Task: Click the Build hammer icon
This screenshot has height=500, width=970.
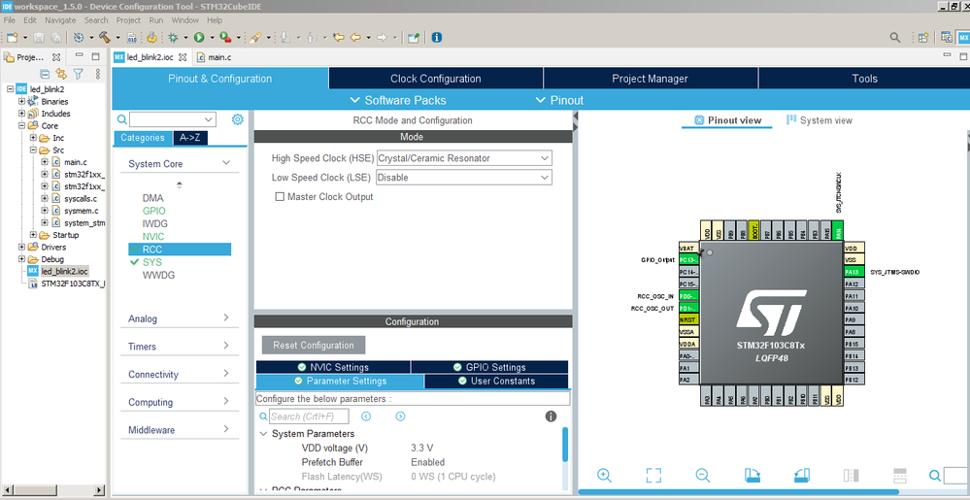Action: click(x=105, y=38)
